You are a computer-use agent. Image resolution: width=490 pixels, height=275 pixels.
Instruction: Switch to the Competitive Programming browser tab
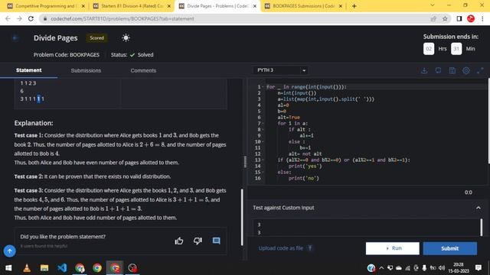(x=45, y=6)
